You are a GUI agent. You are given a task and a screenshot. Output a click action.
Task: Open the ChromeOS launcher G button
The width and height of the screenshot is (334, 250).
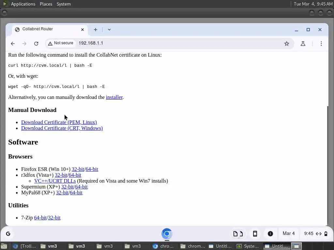coord(8,234)
